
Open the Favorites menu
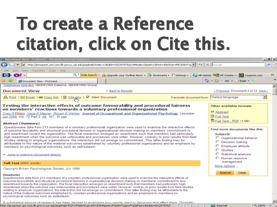pyautogui.click(x=38, y=71)
